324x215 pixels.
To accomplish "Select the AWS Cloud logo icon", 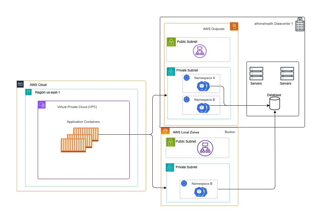I will point(20,84).
